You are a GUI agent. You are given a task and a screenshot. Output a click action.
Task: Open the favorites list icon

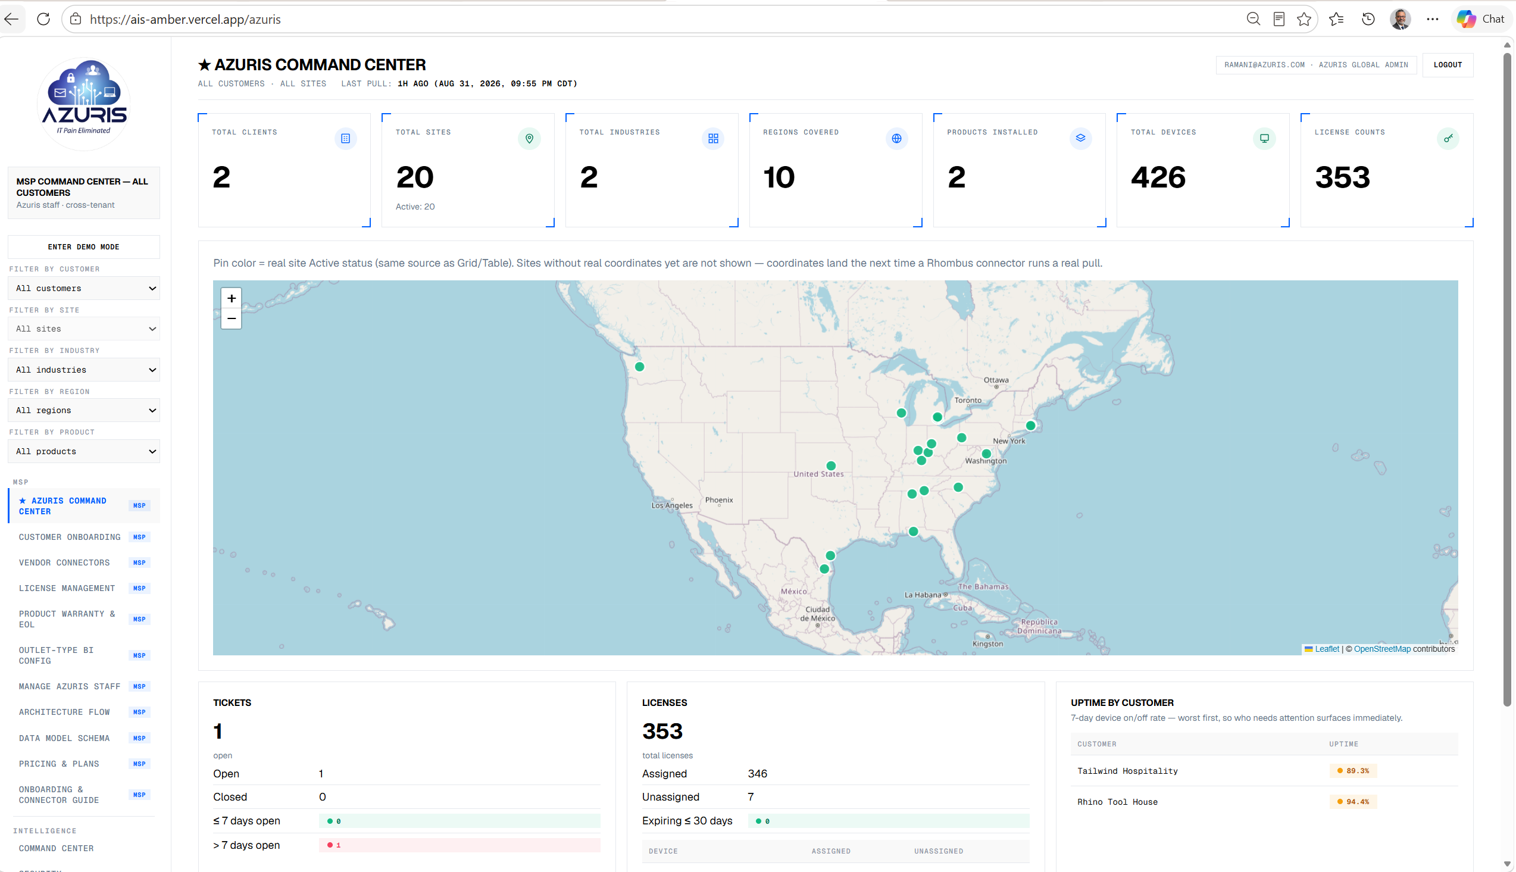tap(1336, 19)
